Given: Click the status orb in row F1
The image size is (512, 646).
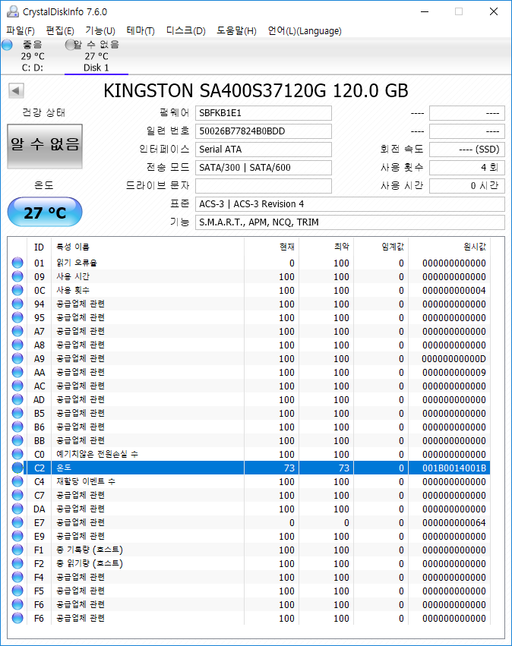Looking at the screenshot, I should 17,550.
